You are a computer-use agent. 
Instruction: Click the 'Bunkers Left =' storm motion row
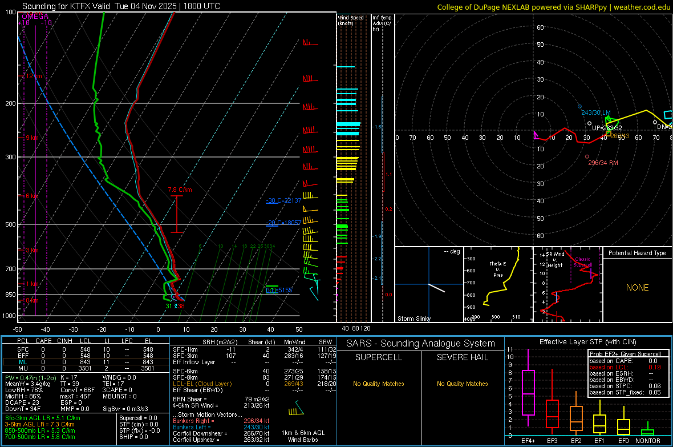221,427
